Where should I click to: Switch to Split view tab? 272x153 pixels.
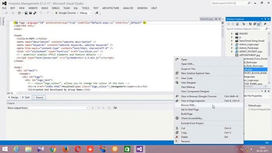[25, 97]
